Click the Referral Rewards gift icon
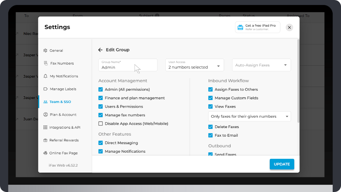341x192 pixels. point(45,140)
